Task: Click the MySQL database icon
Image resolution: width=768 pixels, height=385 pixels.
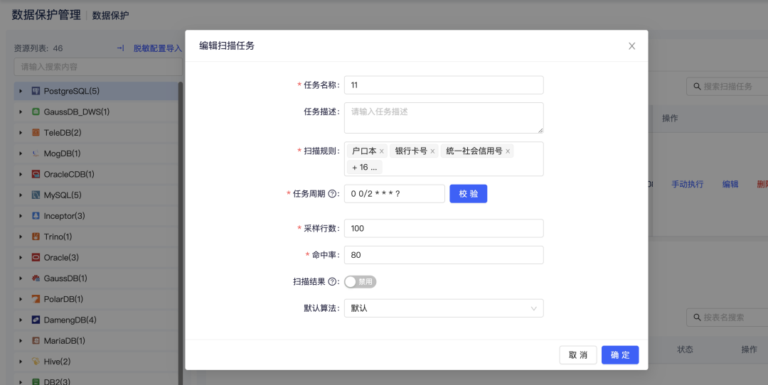Action: (x=36, y=195)
